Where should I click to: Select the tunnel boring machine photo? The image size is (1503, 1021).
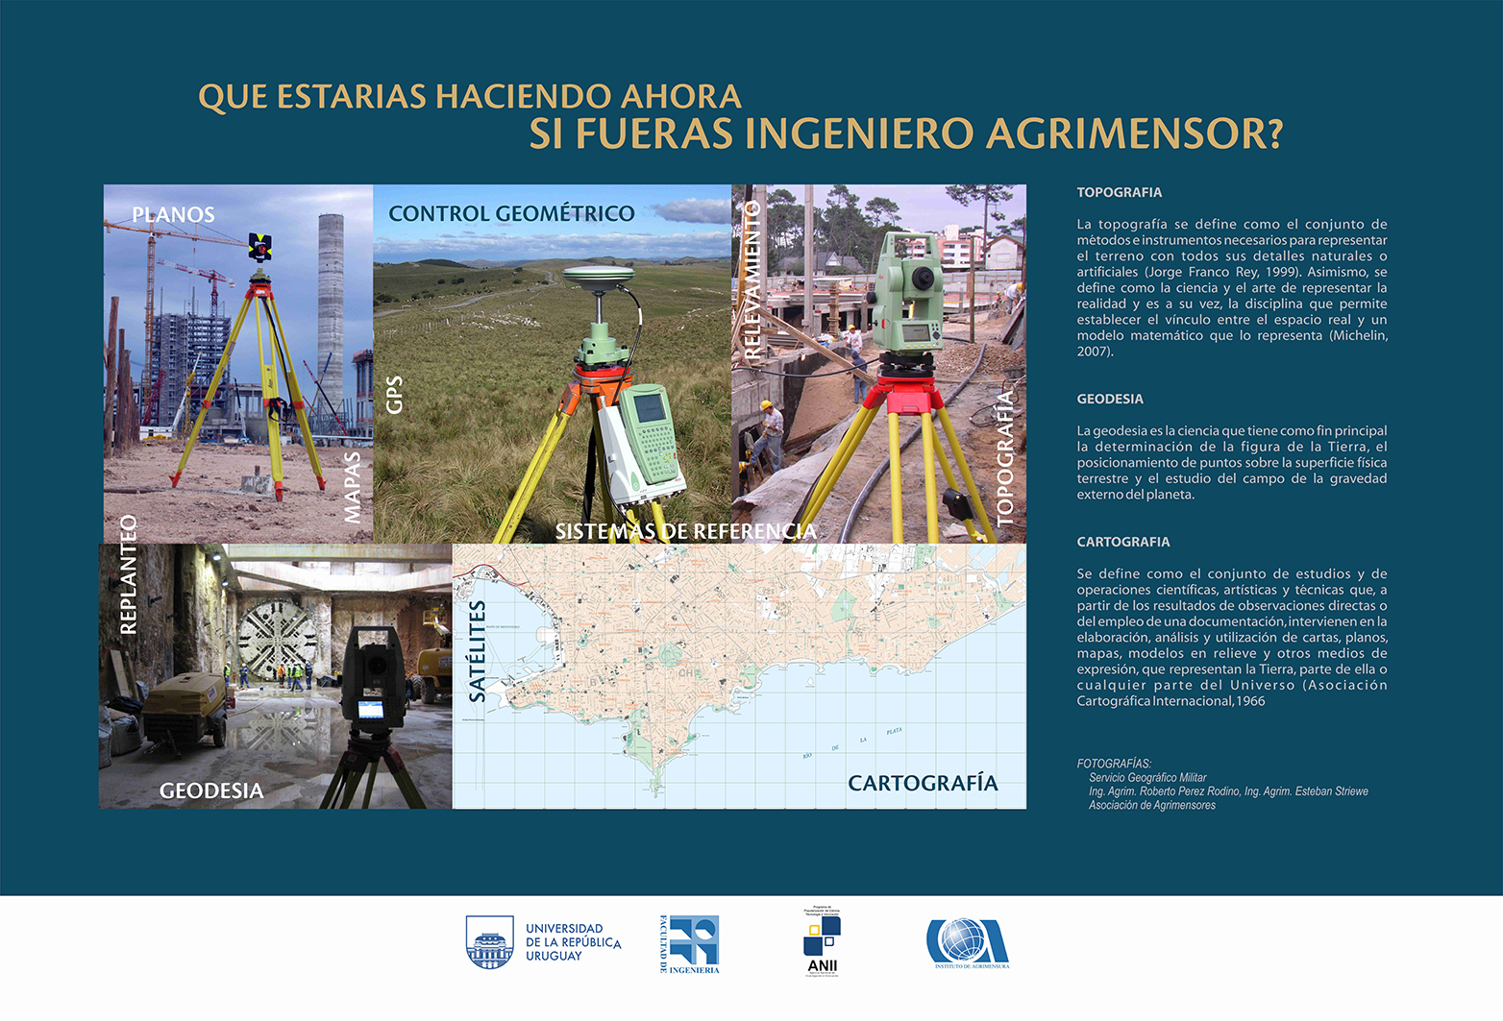click(x=276, y=676)
